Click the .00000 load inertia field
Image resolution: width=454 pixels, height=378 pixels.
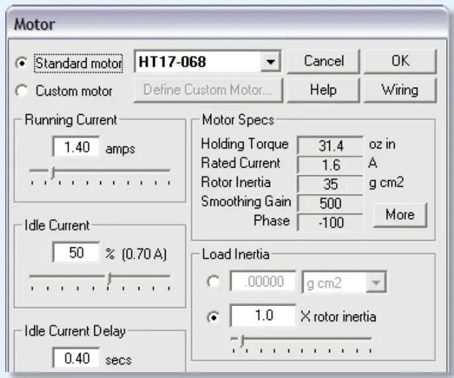pyautogui.click(x=263, y=281)
